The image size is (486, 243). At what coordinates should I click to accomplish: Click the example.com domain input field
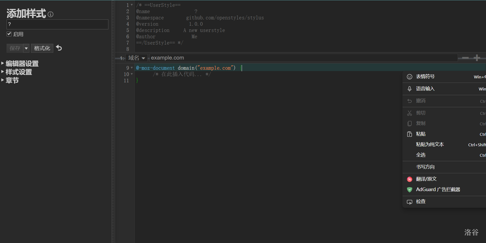coord(303,58)
